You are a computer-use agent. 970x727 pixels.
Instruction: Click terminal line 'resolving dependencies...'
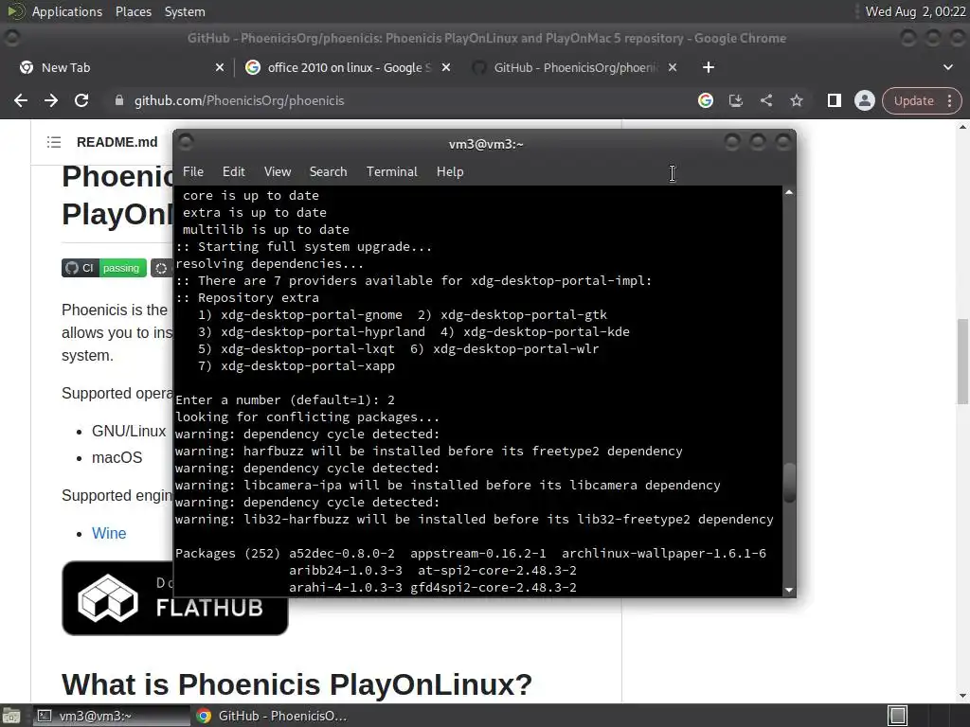coord(270,264)
